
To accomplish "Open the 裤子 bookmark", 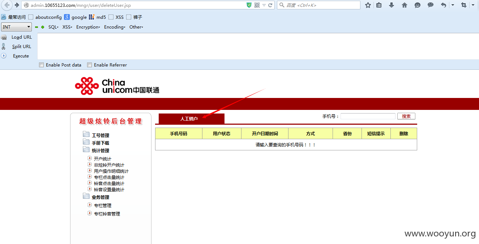I will (x=134, y=17).
